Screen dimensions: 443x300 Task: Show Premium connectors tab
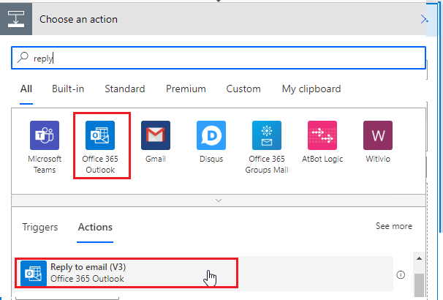point(186,89)
